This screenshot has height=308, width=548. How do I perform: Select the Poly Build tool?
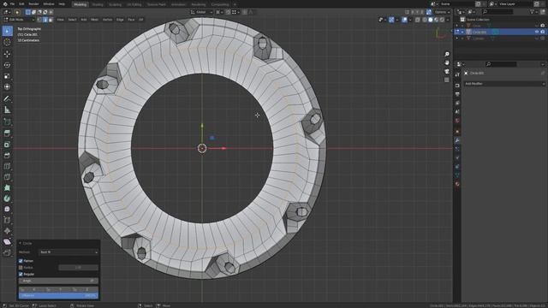coord(7,187)
